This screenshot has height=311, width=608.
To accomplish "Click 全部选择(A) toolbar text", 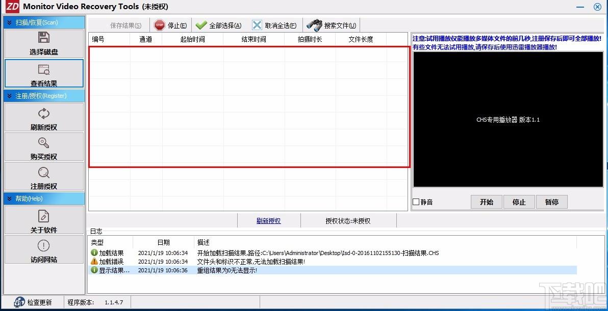I will click(x=225, y=26).
